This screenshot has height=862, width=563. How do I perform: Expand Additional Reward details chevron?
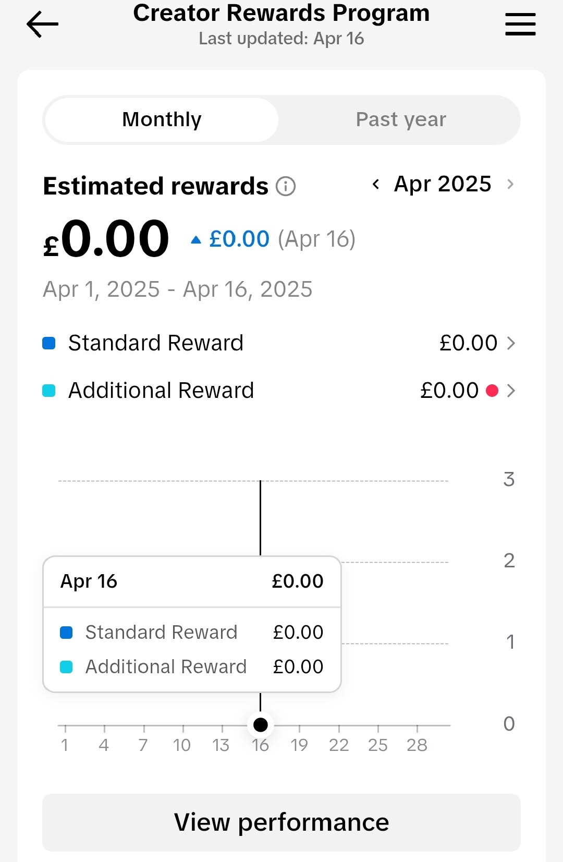tap(511, 391)
